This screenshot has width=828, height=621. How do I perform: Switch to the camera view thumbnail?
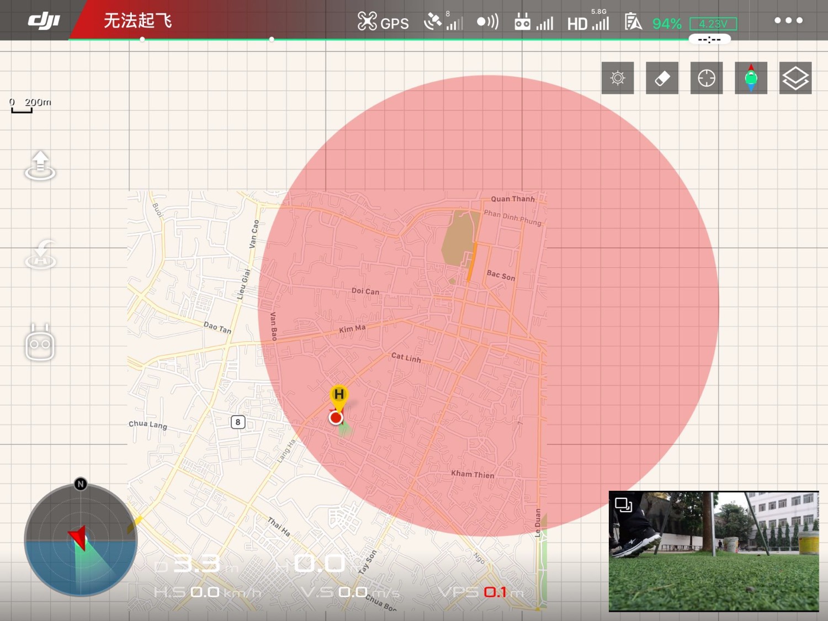[x=714, y=551]
